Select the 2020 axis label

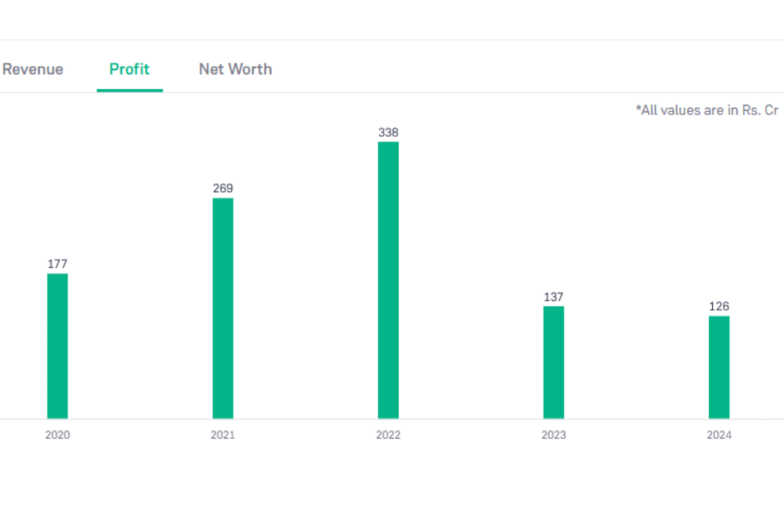coord(57,434)
